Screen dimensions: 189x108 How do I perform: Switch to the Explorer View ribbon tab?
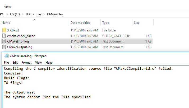coord(7,7)
